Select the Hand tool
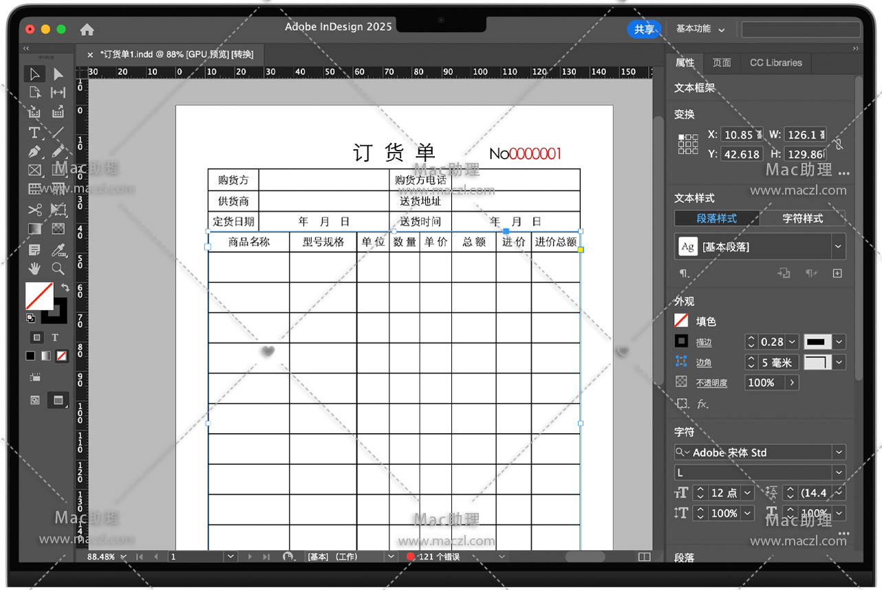Image resolution: width=882 pixels, height=590 pixels. tap(34, 269)
